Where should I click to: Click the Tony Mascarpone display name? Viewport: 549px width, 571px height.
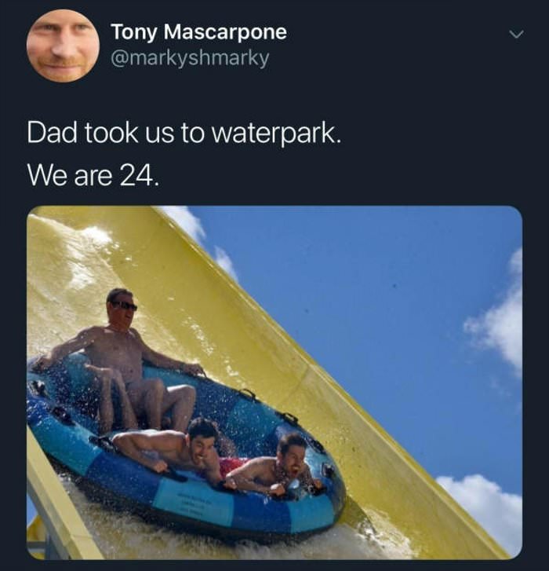click(x=199, y=31)
